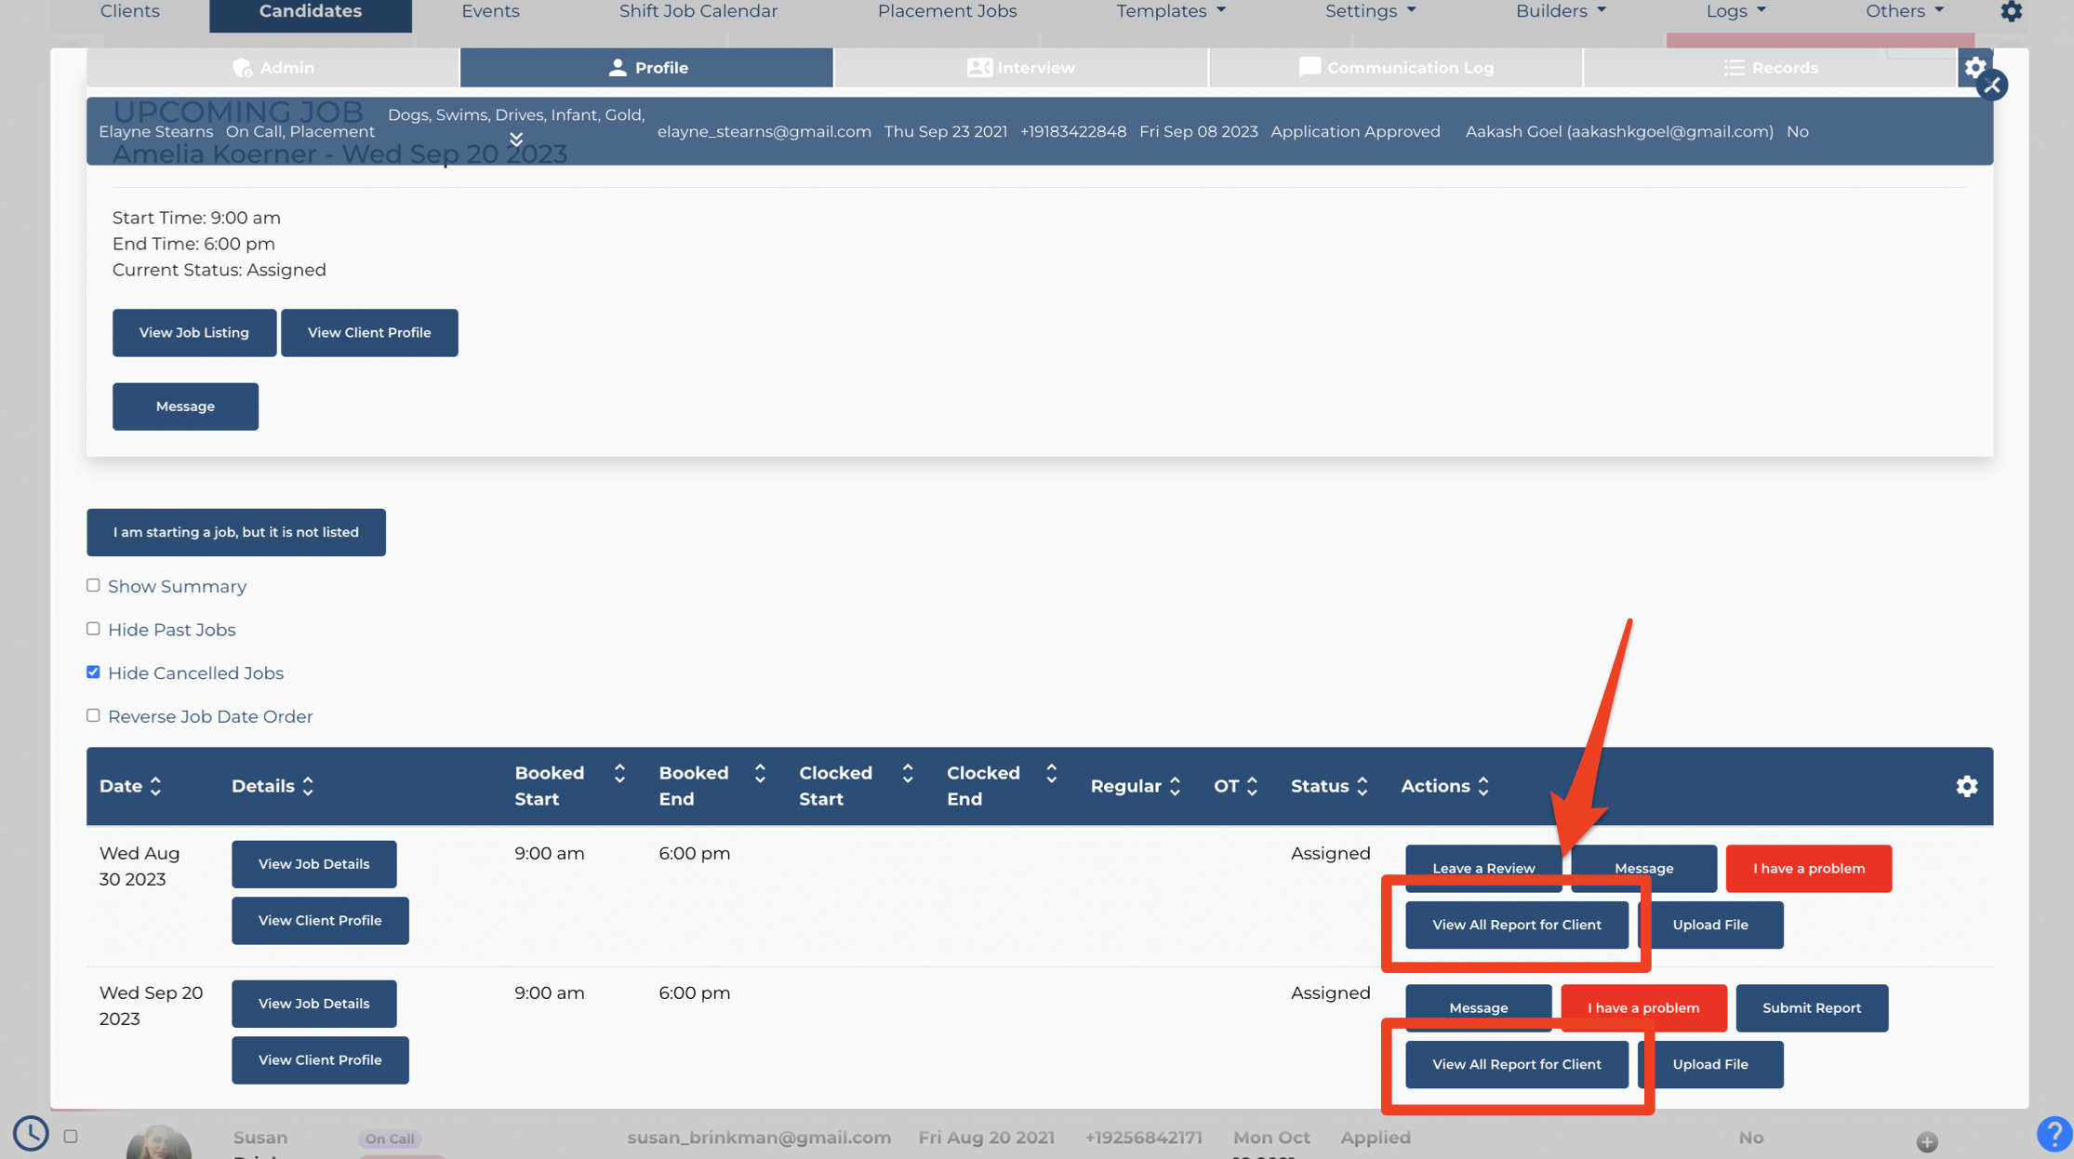Uncheck Hide Cancelled Jobs checkbox
This screenshot has width=2074, height=1159.
(93, 672)
